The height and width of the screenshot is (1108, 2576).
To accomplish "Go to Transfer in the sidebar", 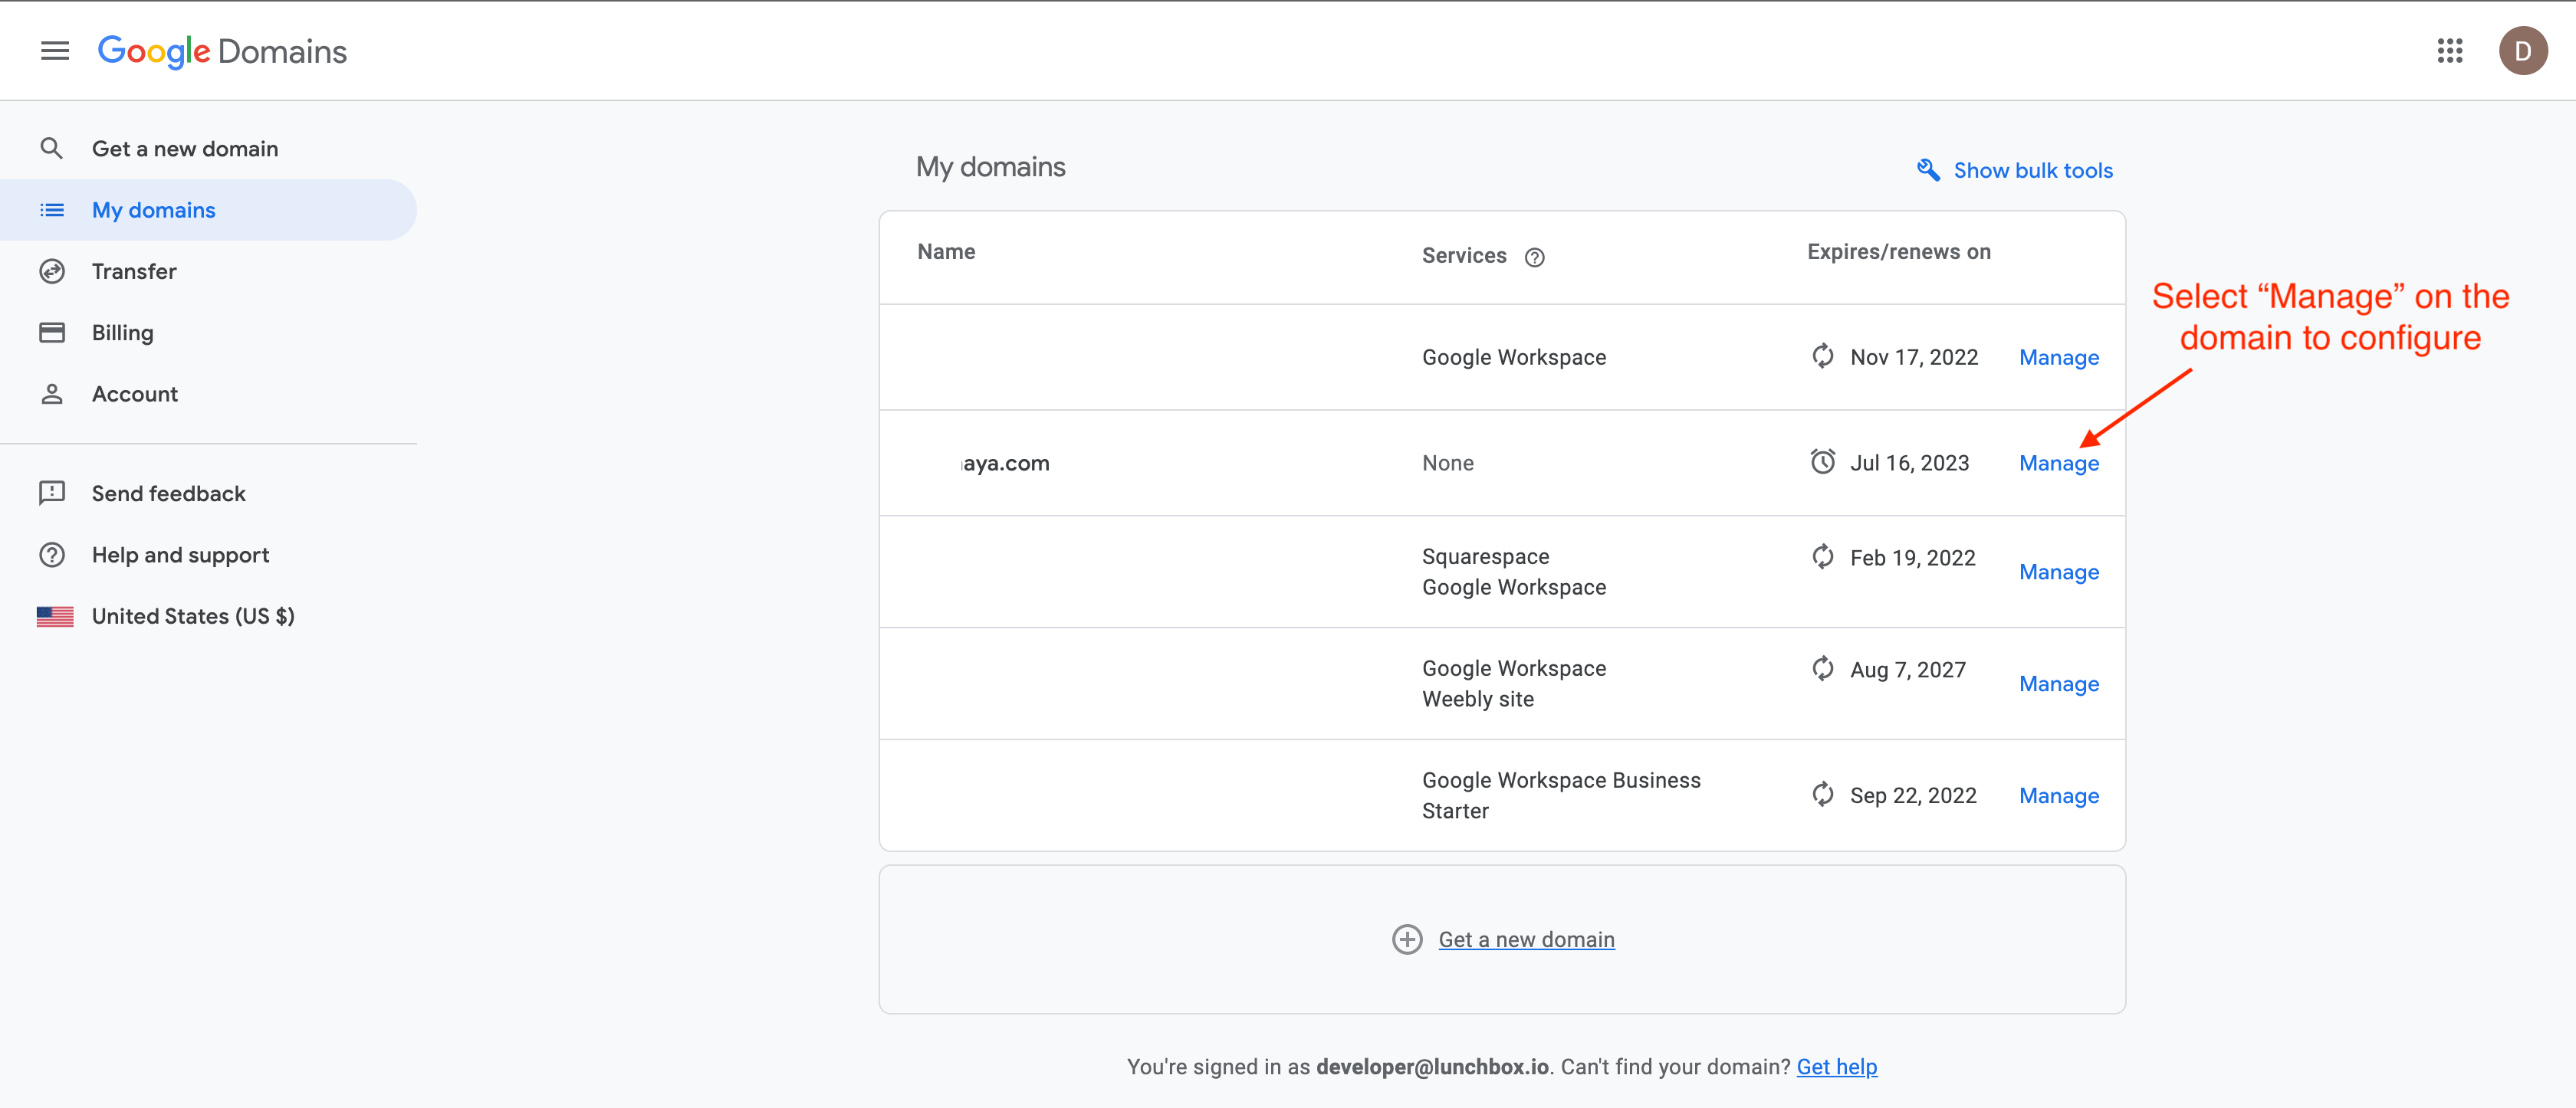I will (x=208, y=272).
